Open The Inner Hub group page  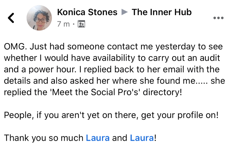click(x=162, y=12)
